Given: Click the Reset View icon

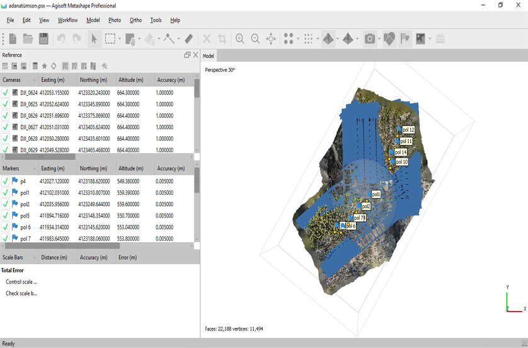Looking at the screenshot, I should 271,39.
